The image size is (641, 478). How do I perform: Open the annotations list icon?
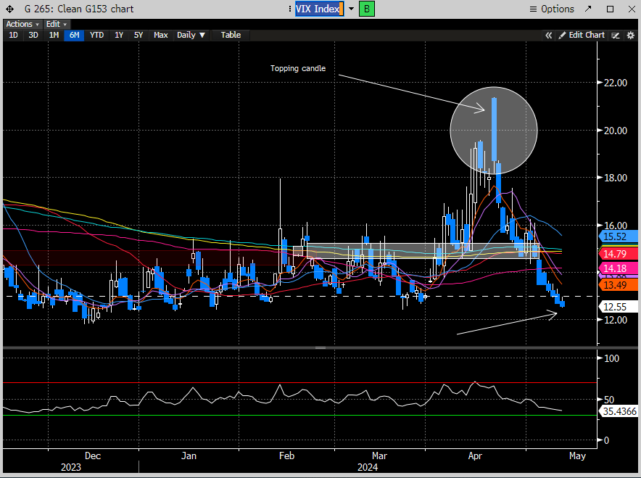point(616,35)
